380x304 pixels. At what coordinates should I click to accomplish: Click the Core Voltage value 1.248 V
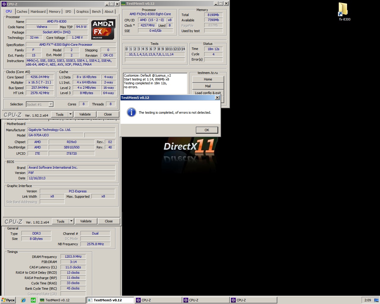[77, 37]
